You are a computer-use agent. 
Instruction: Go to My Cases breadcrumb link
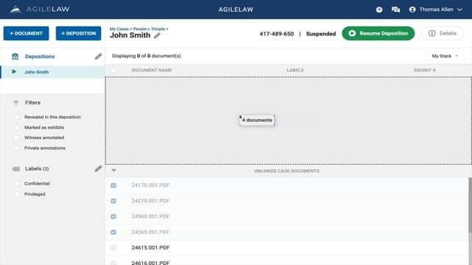point(119,29)
